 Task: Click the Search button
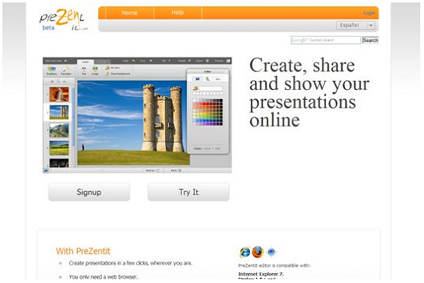tap(370, 40)
